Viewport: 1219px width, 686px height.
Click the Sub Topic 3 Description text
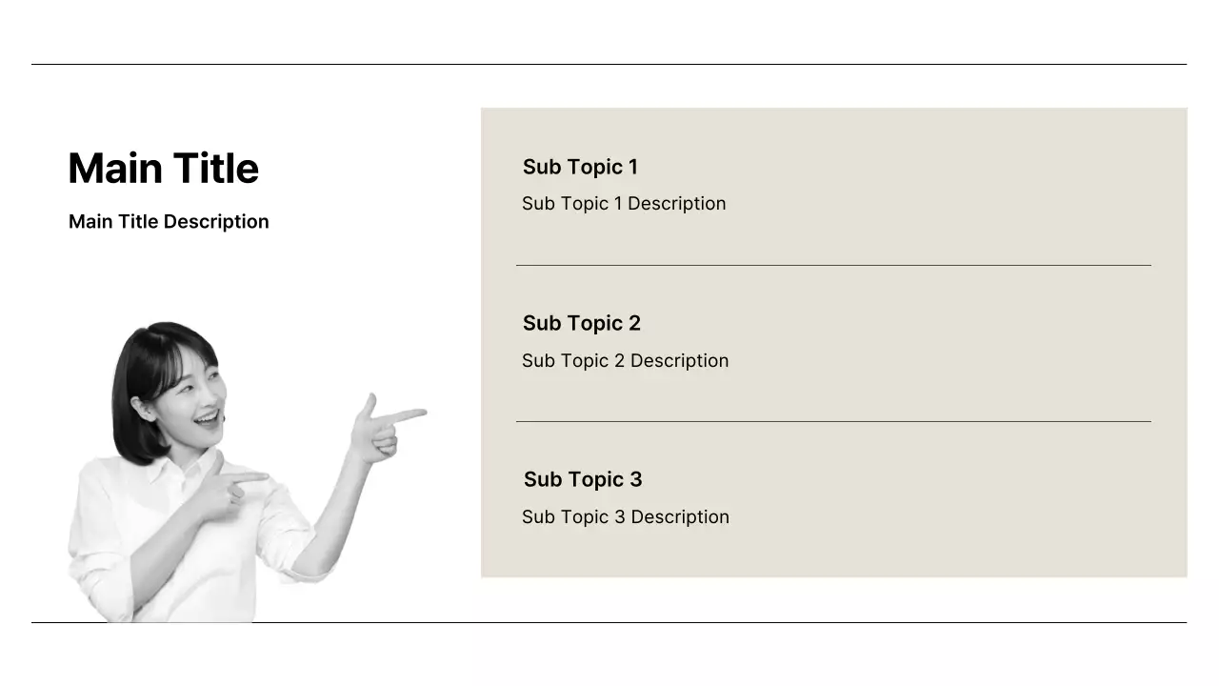pyautogui.click(x=625, y=517)
